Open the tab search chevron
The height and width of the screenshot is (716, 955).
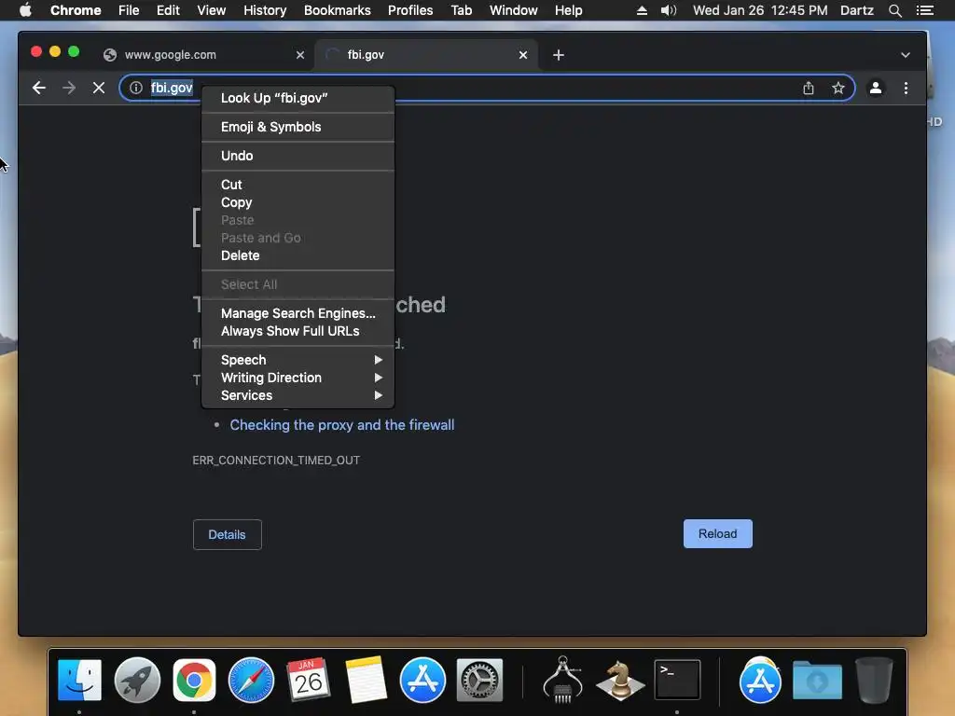tap(905, 55)
